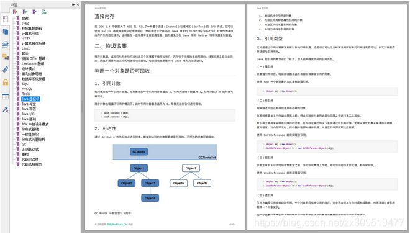Click the GC Roots box in the diagram
The width and height of the screenshot is (410, 234).
coord(139,151)
